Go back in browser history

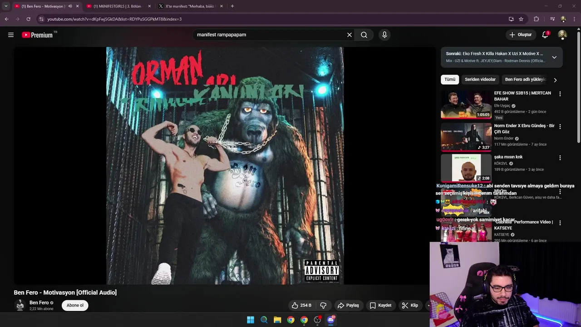(x=6, y=19)
